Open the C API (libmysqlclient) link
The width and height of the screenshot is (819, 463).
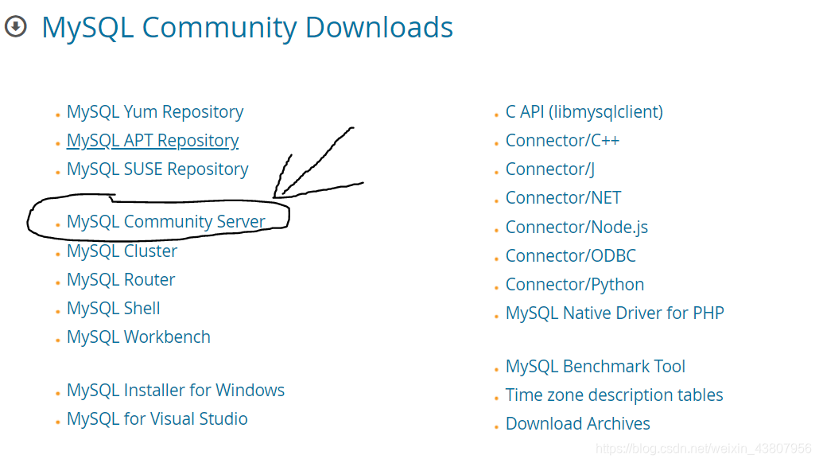click(584, 112)
